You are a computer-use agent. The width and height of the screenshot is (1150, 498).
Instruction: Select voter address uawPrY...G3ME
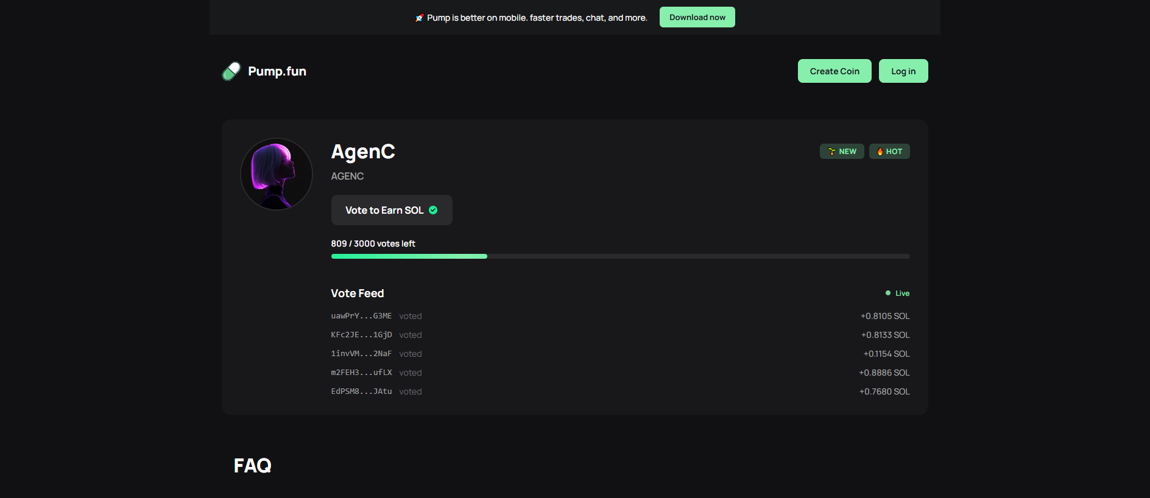click(x=361, y=316)
